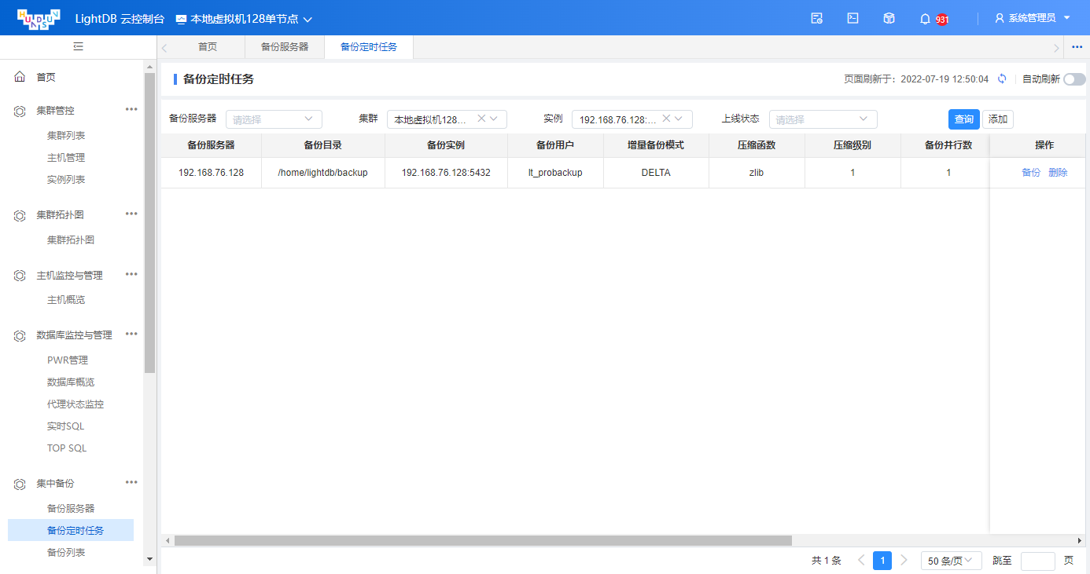
Task: Click the refresh icon beside the timestamp
Action: click(1002, 79)
